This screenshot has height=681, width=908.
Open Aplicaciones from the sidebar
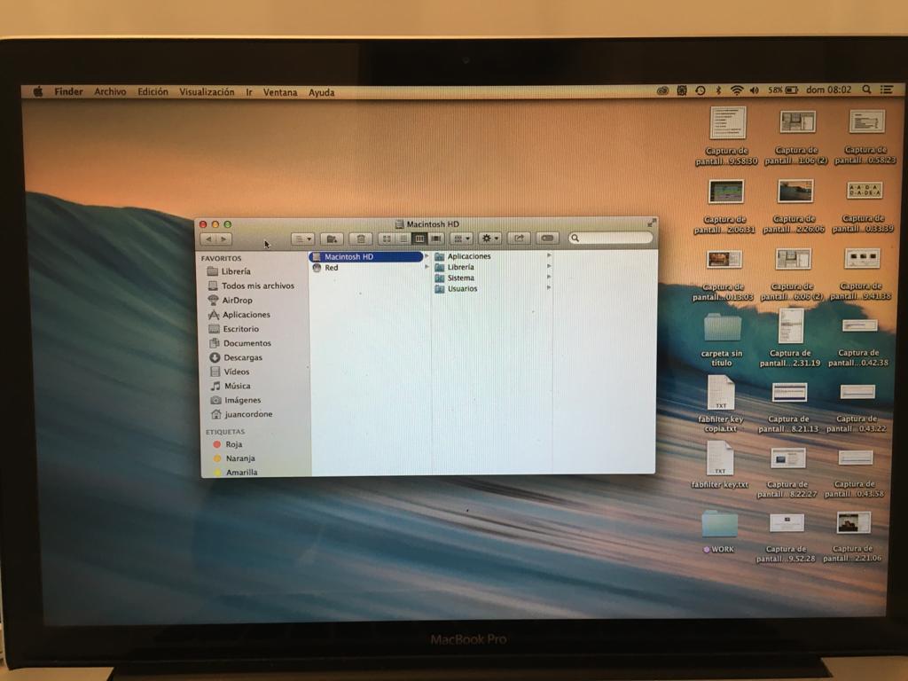pos(239,315)
